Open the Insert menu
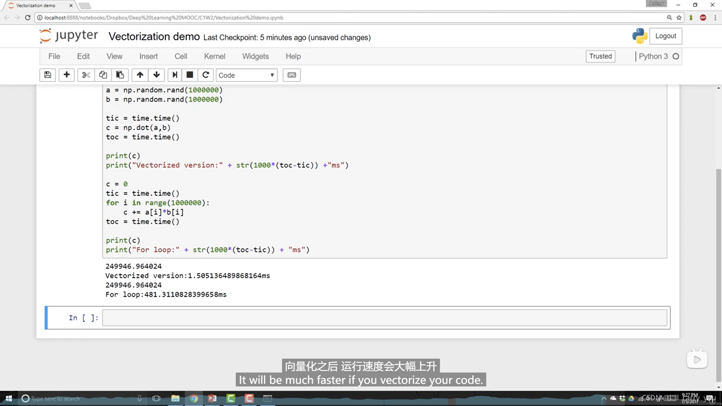This screenshot has width=722, height=406. point(149,56)
